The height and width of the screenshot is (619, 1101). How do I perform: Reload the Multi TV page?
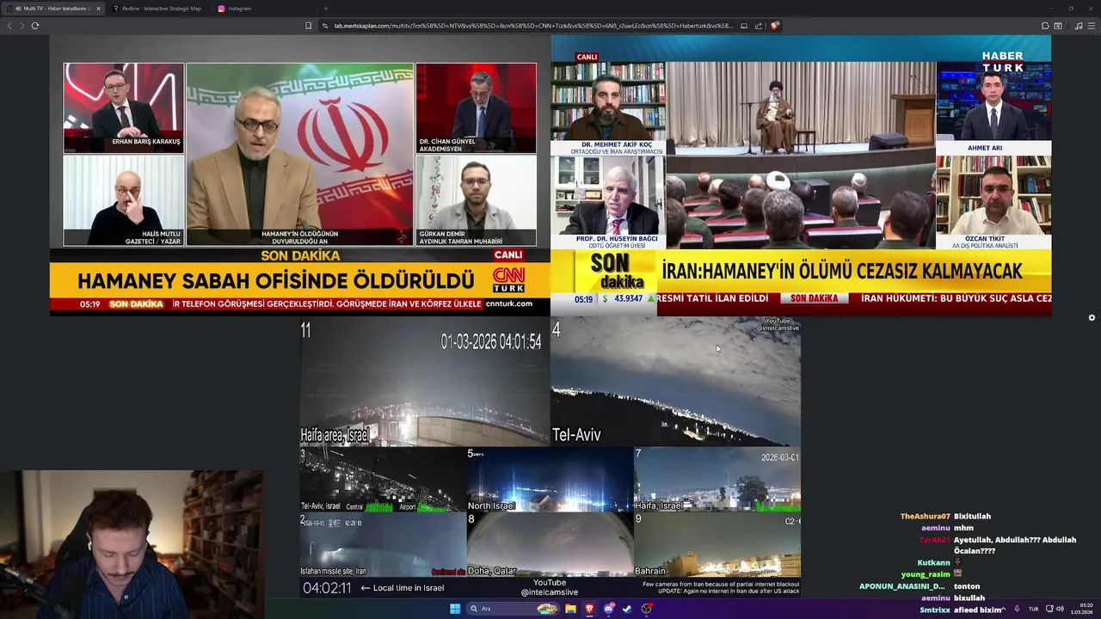pos(35,26)
